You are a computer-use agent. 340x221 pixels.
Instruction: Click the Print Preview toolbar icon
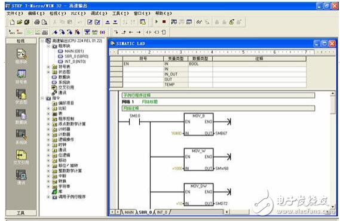coord(44,22)
